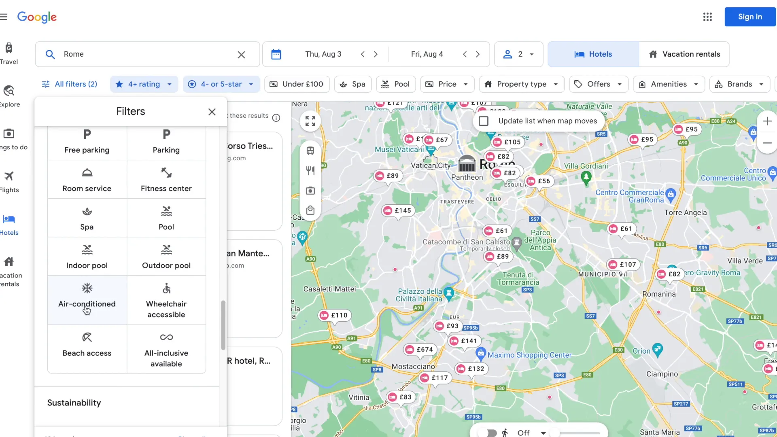The image size is (777, 437).
Task: Expand the Price dropdown
Action: click(447, 84)
